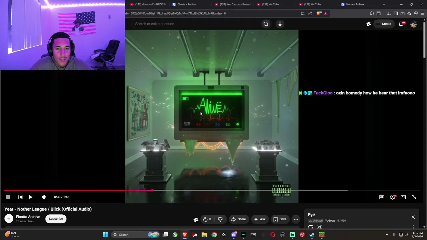
Task: Open the YouTube account avatar menu
Action: [414, 24]
